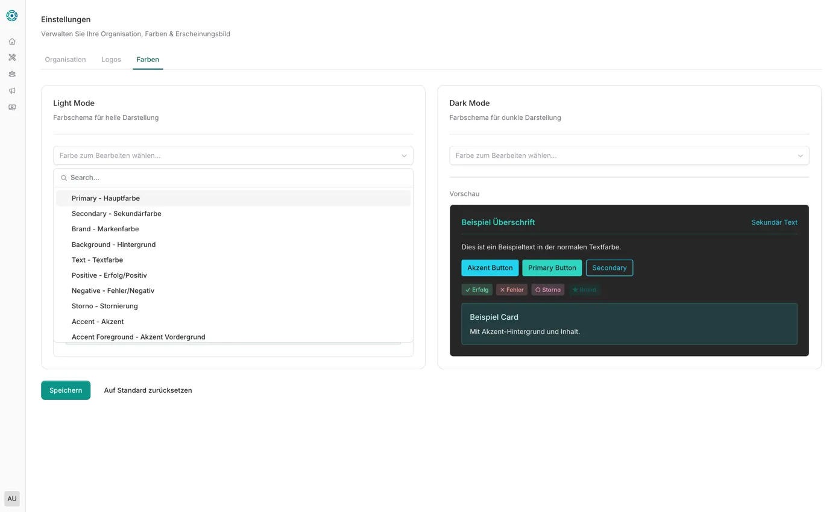This screenshot has height=512, width=835.
Task: Open the megaphone announcements icon
Action: click(x=12, y=91)
